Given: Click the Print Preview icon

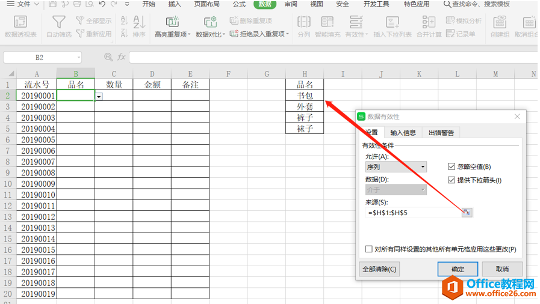Looking at the screenshot, I should pyautogui.click(x=90, y=4).
